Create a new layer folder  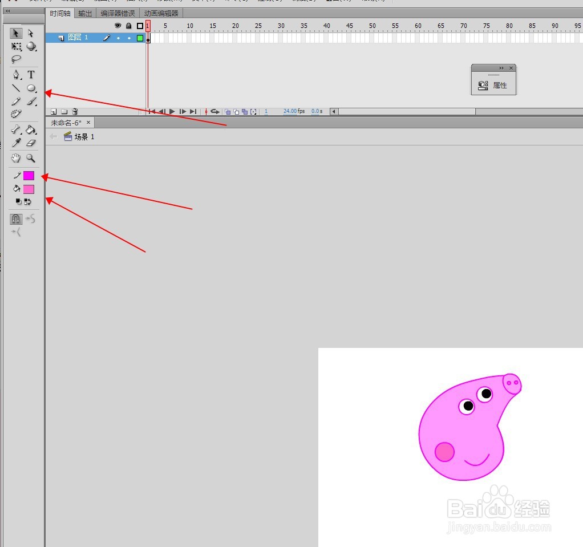pyautogui.click(x=64, y=112)
